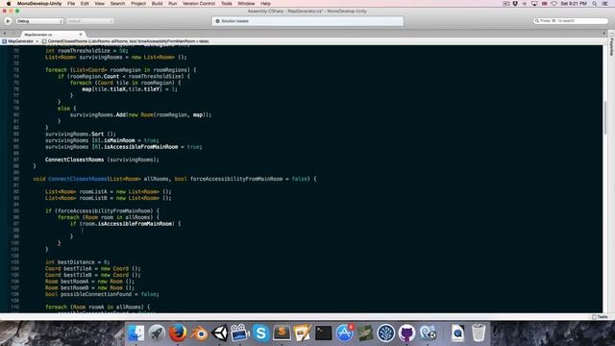Click the Run/play button in the toolbar

[x=8, y=21]
